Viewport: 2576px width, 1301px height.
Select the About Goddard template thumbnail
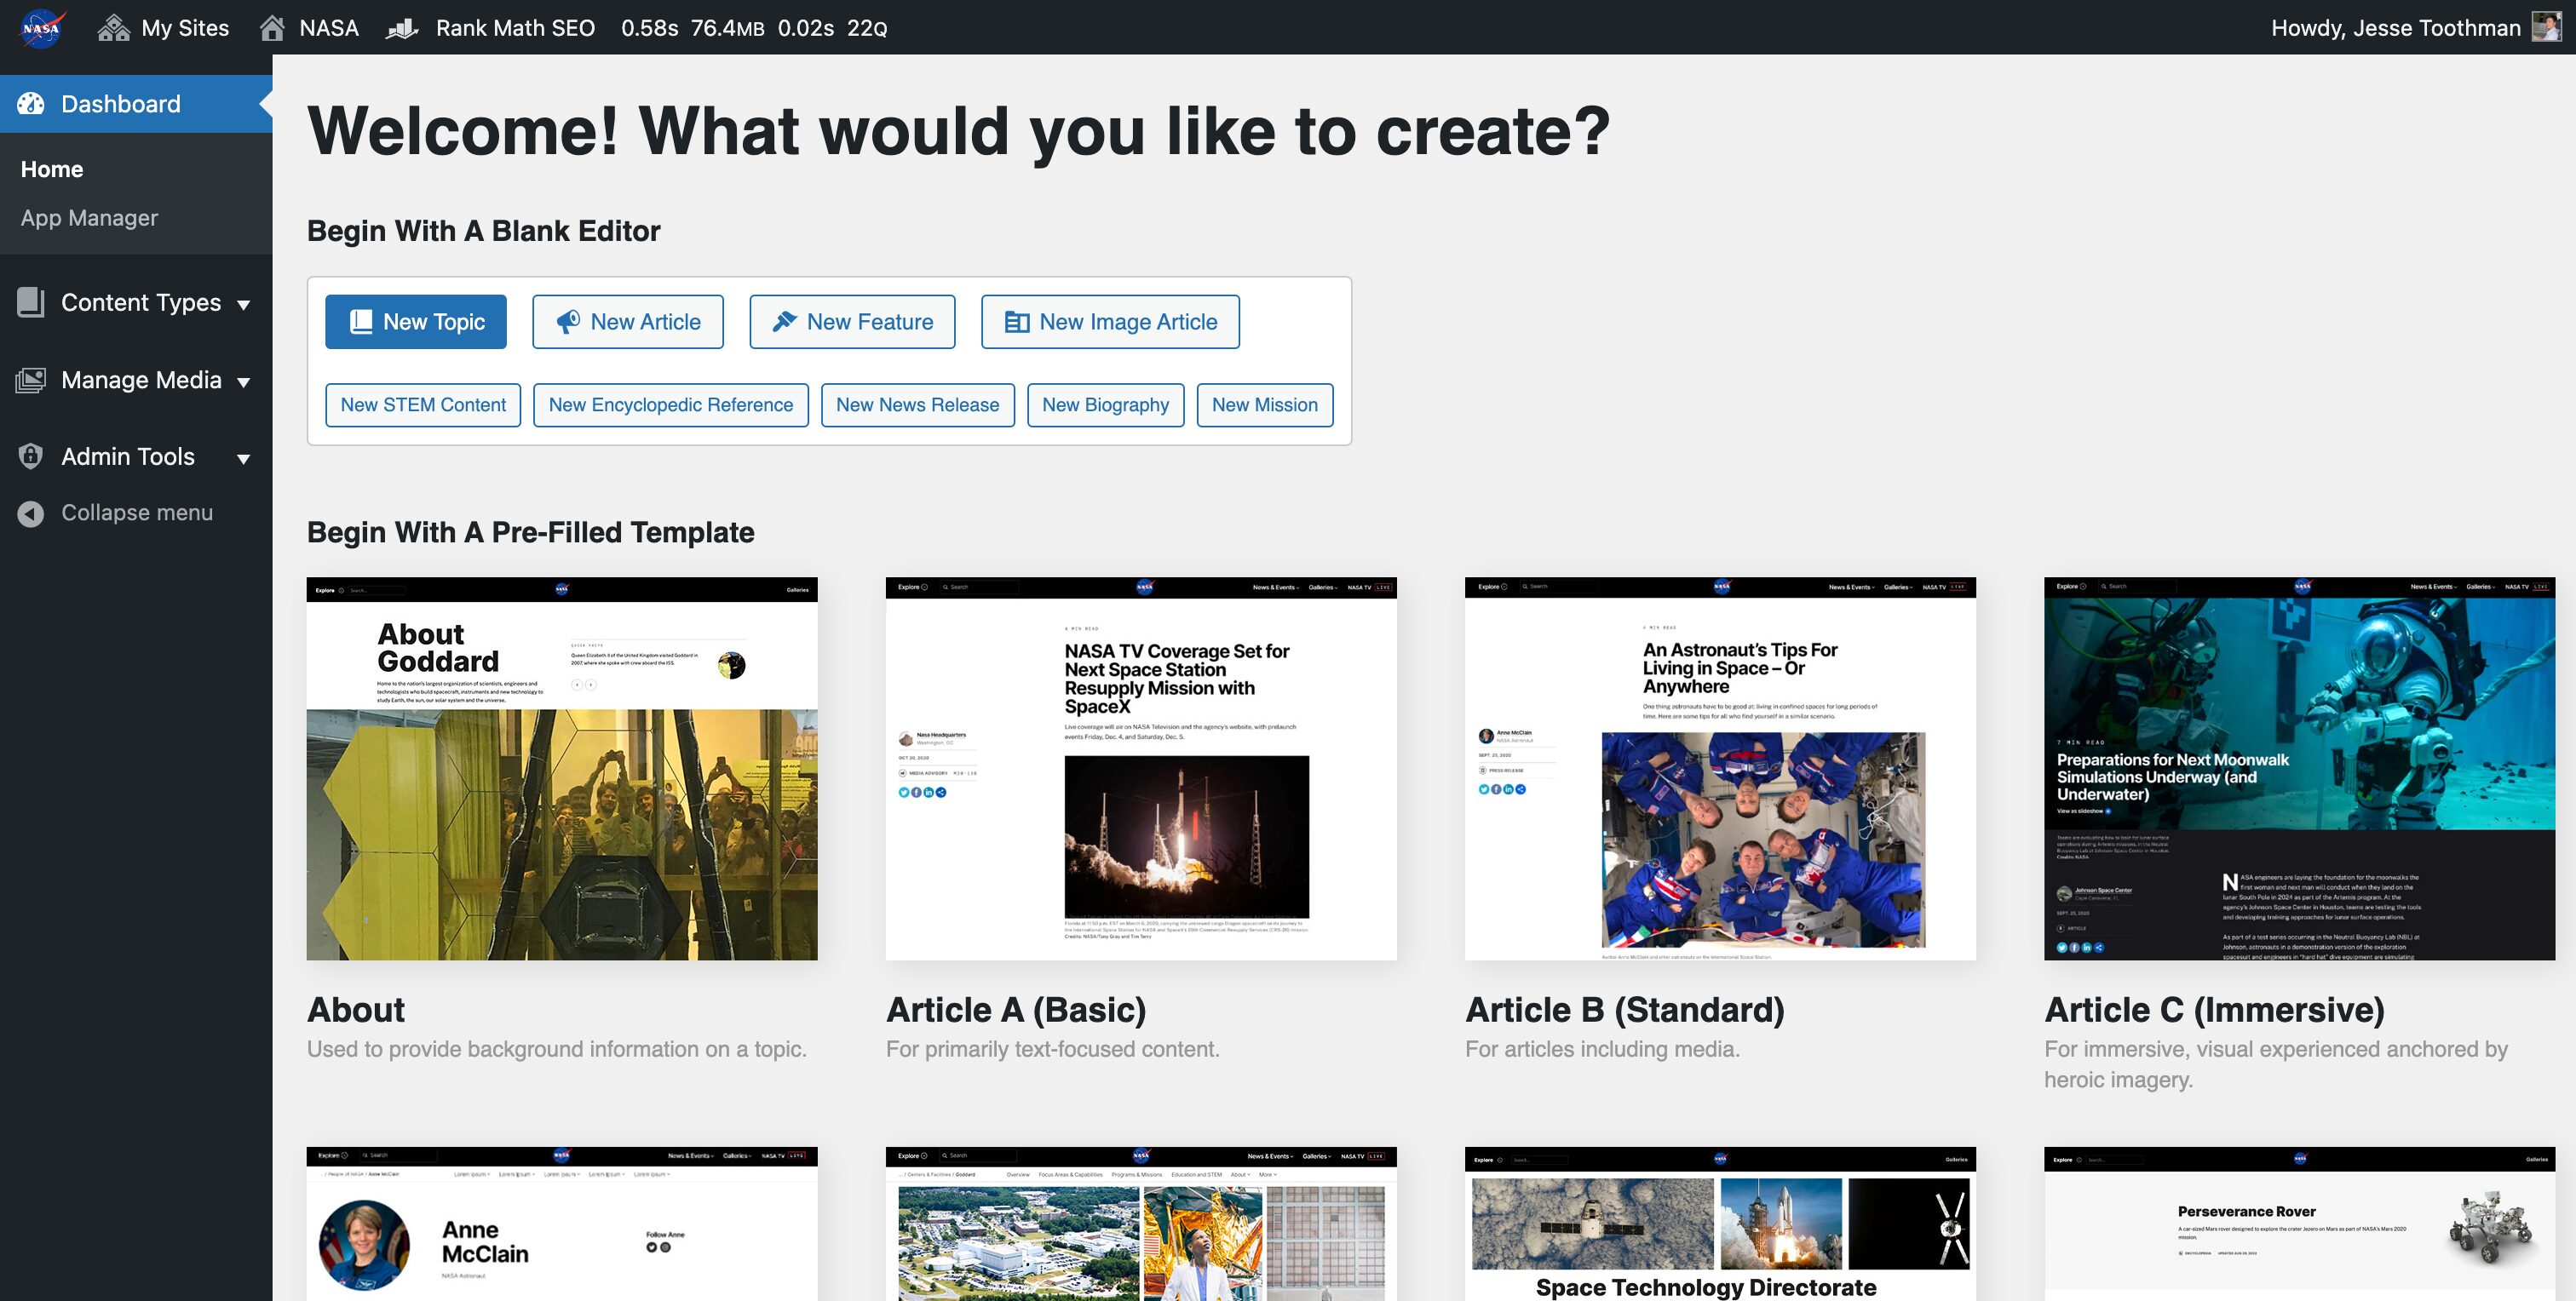coord(562,768)
